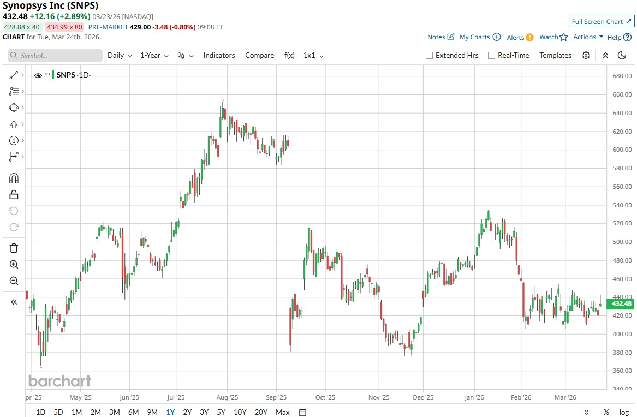
Task: Select the 6M time range
Action: pyautogui.click(x=133, y=412)
